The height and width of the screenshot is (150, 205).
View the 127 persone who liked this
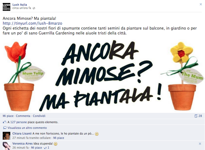pos(19,122)
